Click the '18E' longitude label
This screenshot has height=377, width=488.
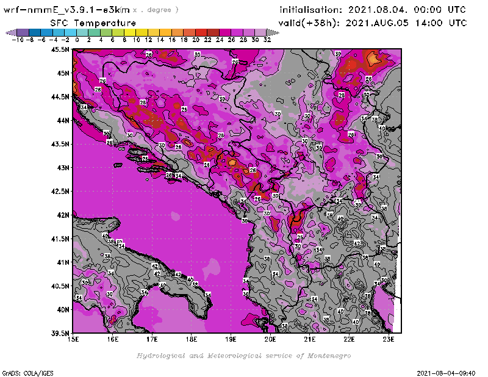192,339
